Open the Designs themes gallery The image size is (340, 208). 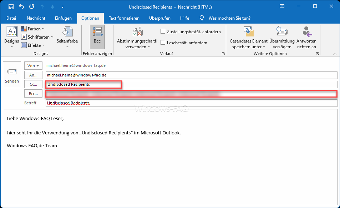point(12,37)
